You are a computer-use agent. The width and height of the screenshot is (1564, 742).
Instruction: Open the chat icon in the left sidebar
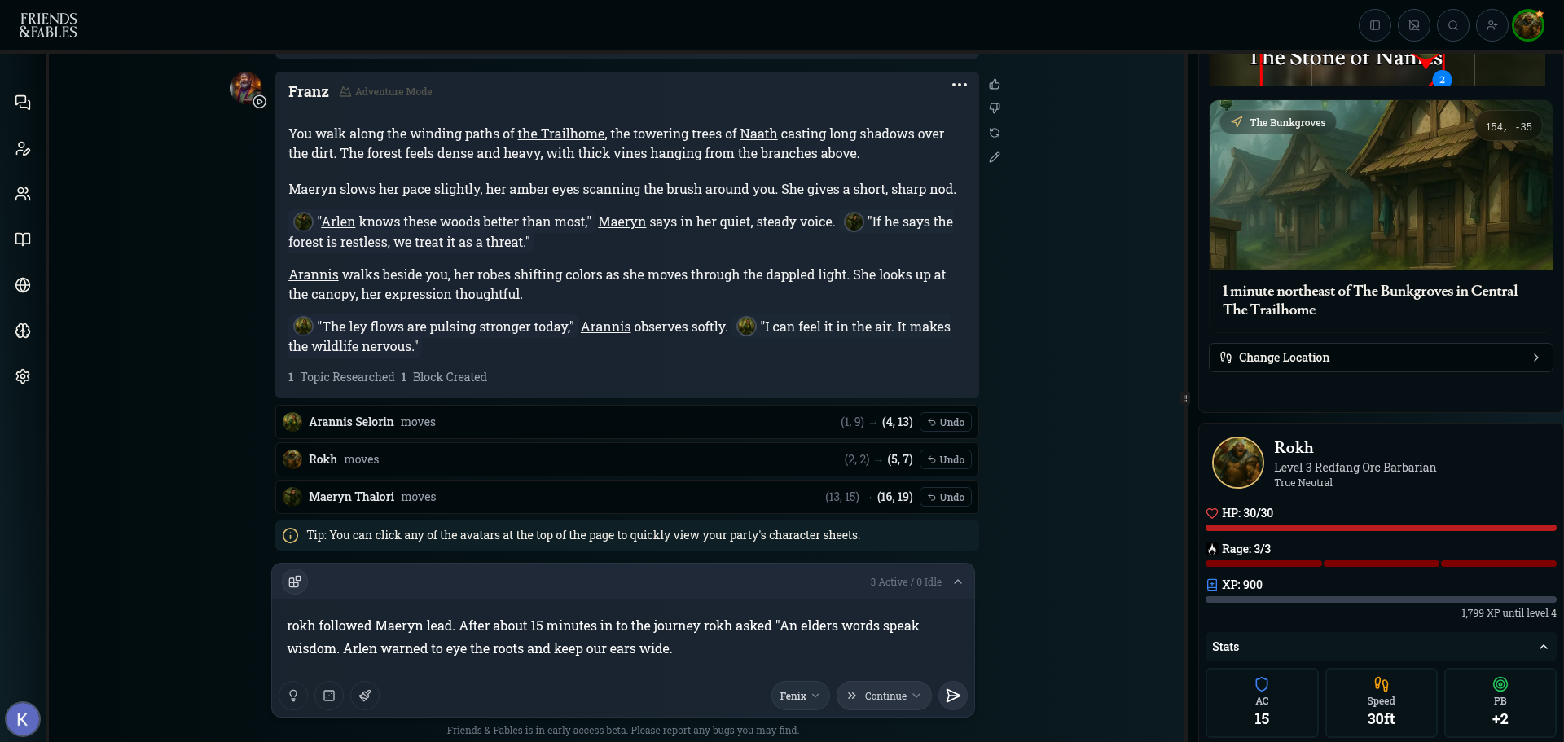tap(23, 103)
